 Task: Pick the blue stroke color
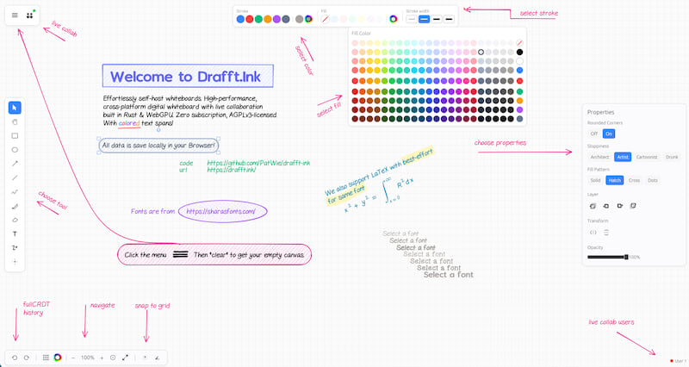(x=240, y=19)
